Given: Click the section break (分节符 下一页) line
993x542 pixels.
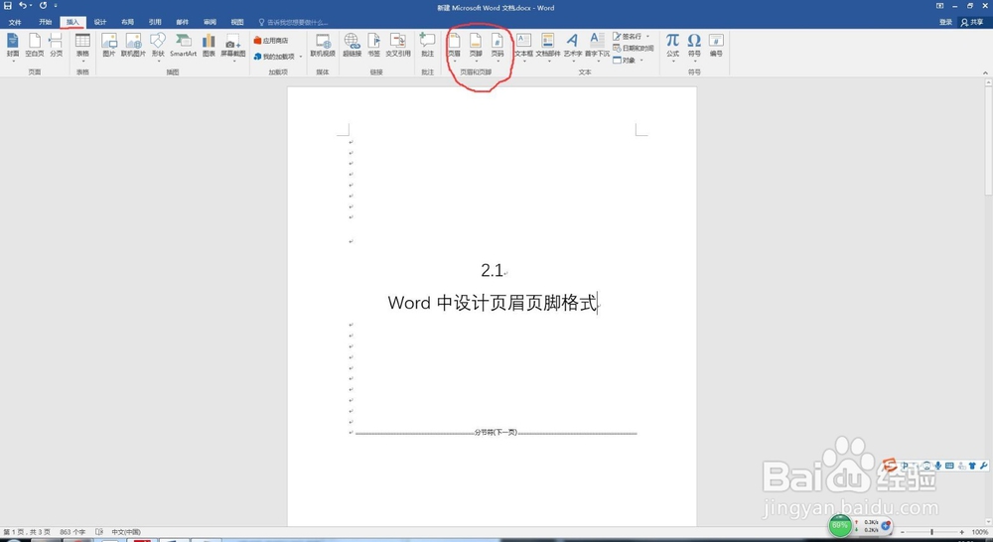Looking at the screenshot, I should click(496, 433).
